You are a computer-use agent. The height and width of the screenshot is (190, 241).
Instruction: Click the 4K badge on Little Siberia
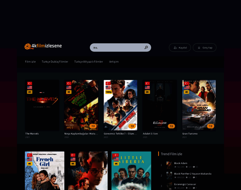(116, 164)
